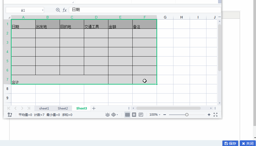Select column D header

[96, 17]
